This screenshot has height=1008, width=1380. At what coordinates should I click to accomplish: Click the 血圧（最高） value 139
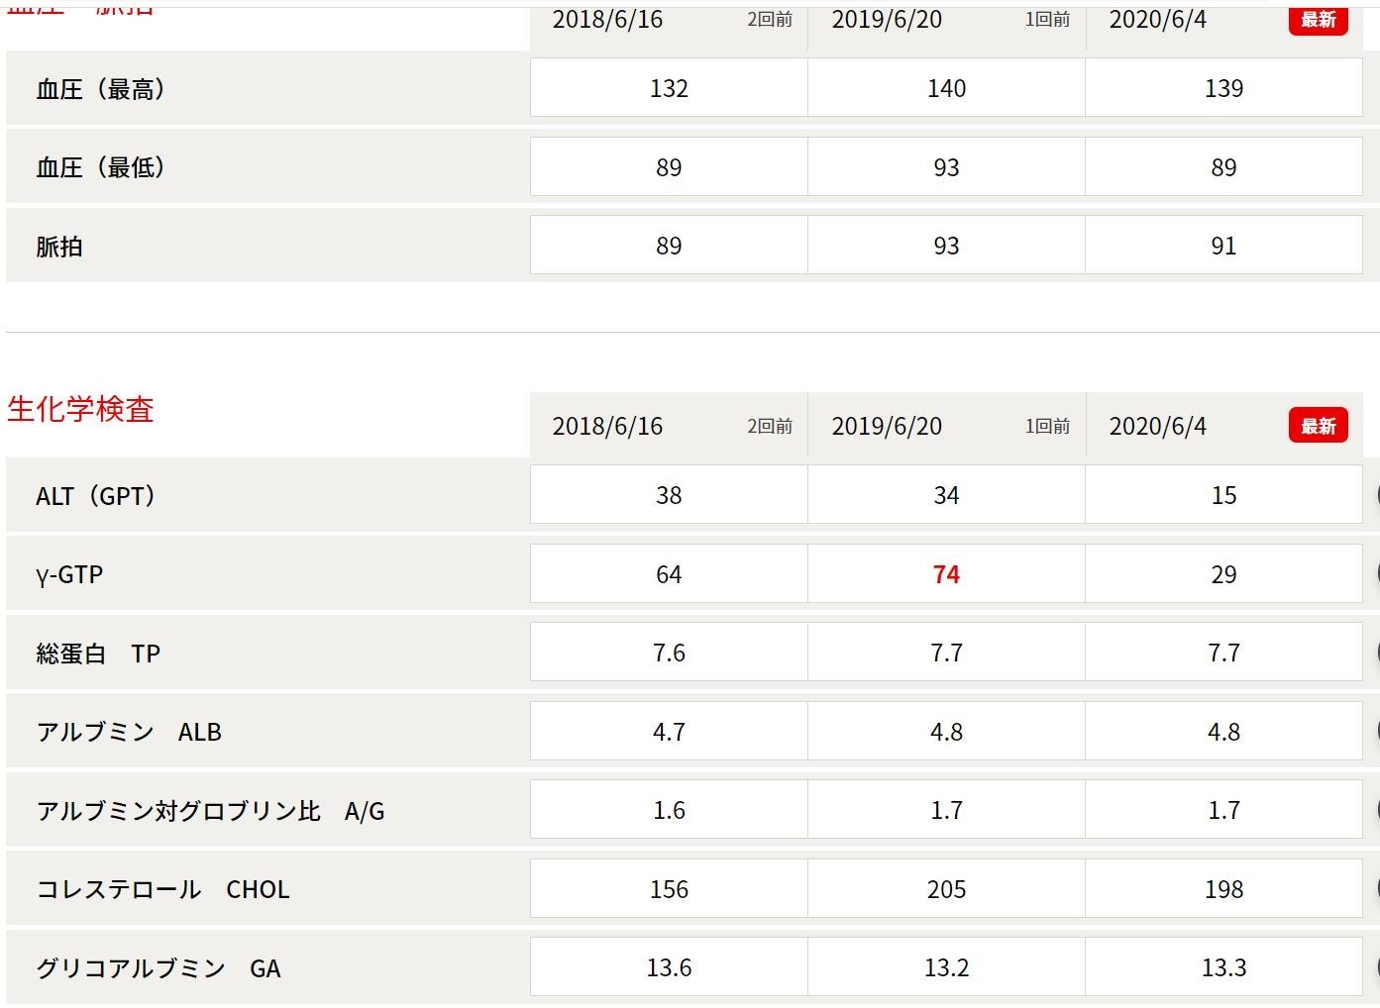pyautogui.click(x=1223, y=88)
